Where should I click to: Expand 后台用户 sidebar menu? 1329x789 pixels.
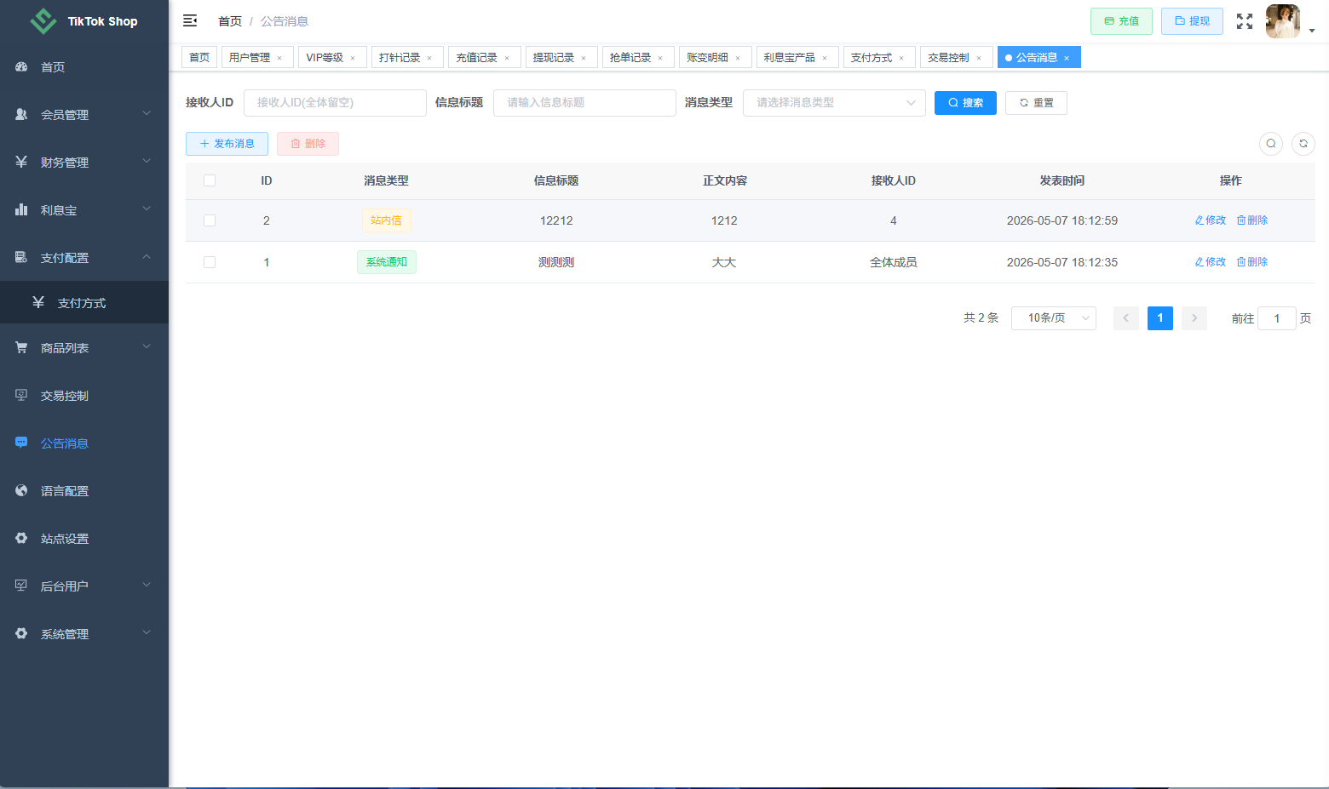point(84,586)
